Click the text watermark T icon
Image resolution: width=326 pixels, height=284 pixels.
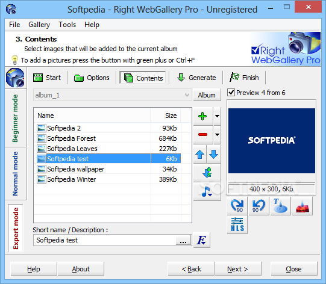coord(280,206)
